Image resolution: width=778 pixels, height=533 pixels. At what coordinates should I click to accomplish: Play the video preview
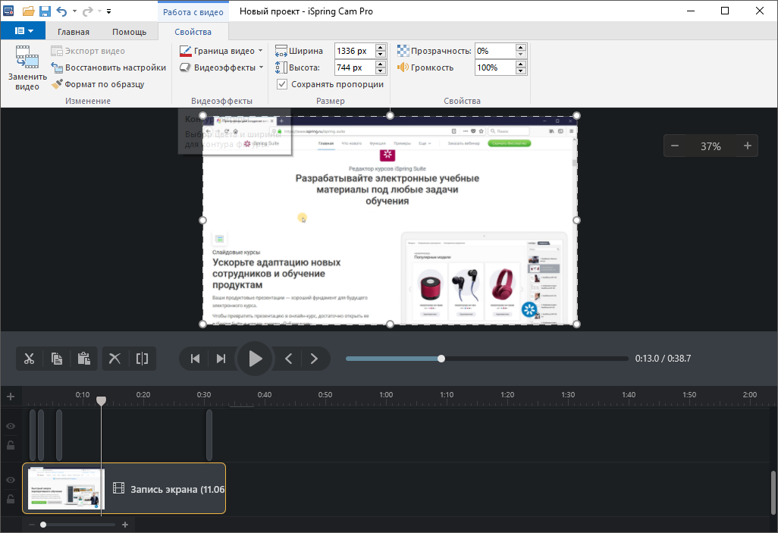click(x=255, y=359)
